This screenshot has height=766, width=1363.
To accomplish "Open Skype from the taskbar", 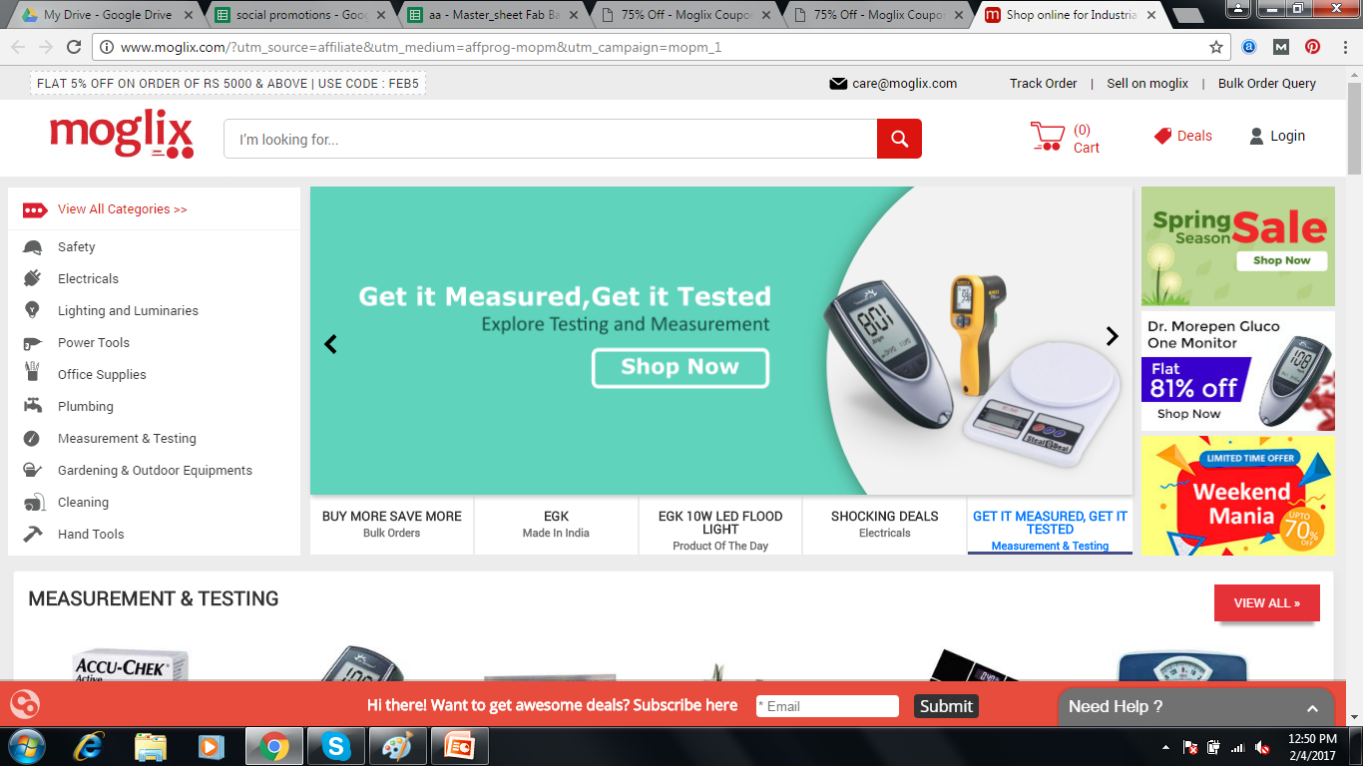I will [337, 746].
